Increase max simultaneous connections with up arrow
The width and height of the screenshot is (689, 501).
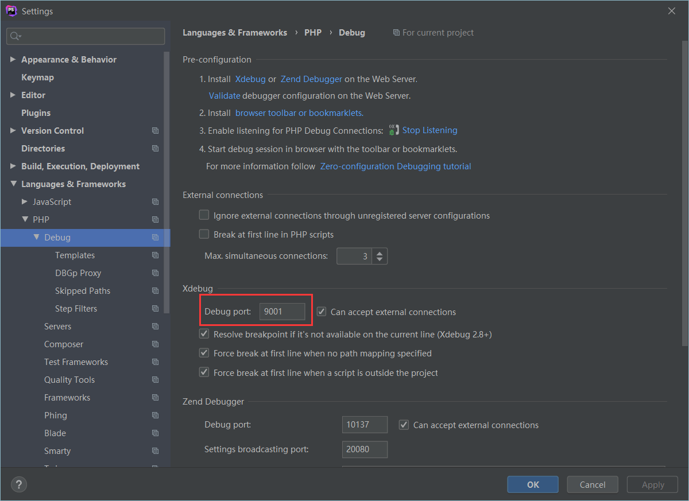point(380,253)
